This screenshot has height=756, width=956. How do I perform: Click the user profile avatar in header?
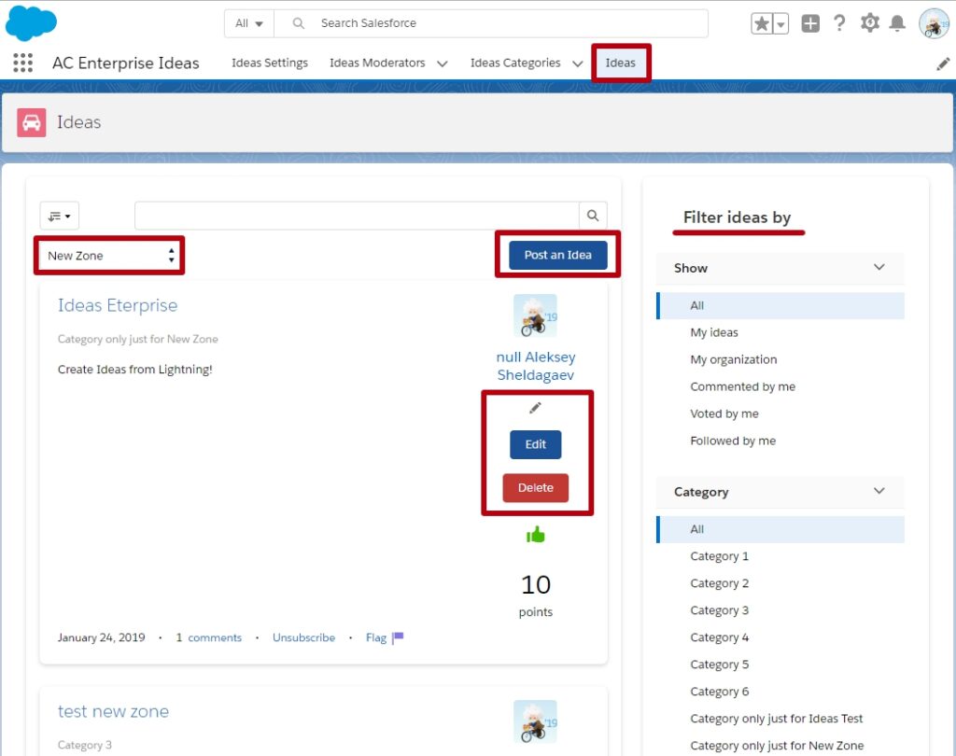coord(934,23)
